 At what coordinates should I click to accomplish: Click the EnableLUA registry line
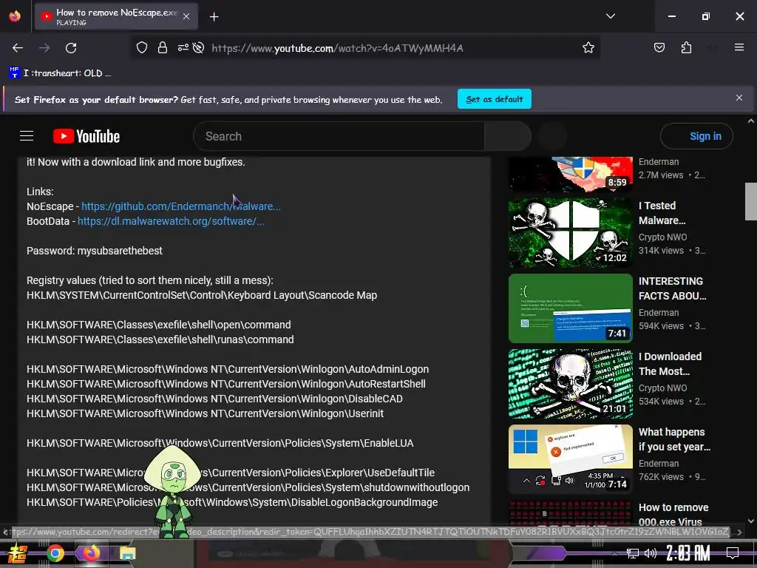220,444
